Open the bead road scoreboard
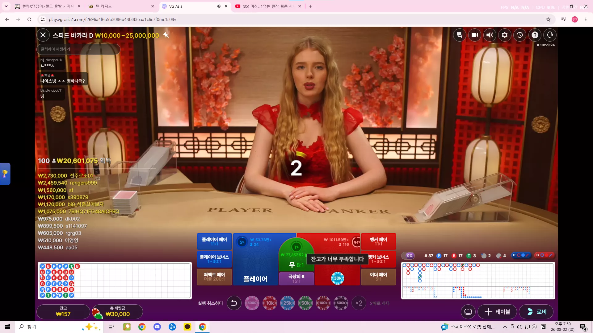The image size is (593, 333). click(x=115, y=280)
